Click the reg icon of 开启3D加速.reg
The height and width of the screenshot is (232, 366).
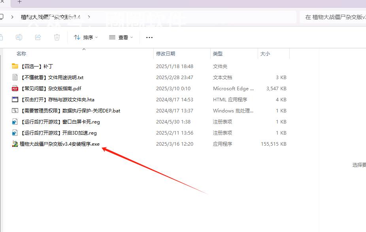coord(15,133)
